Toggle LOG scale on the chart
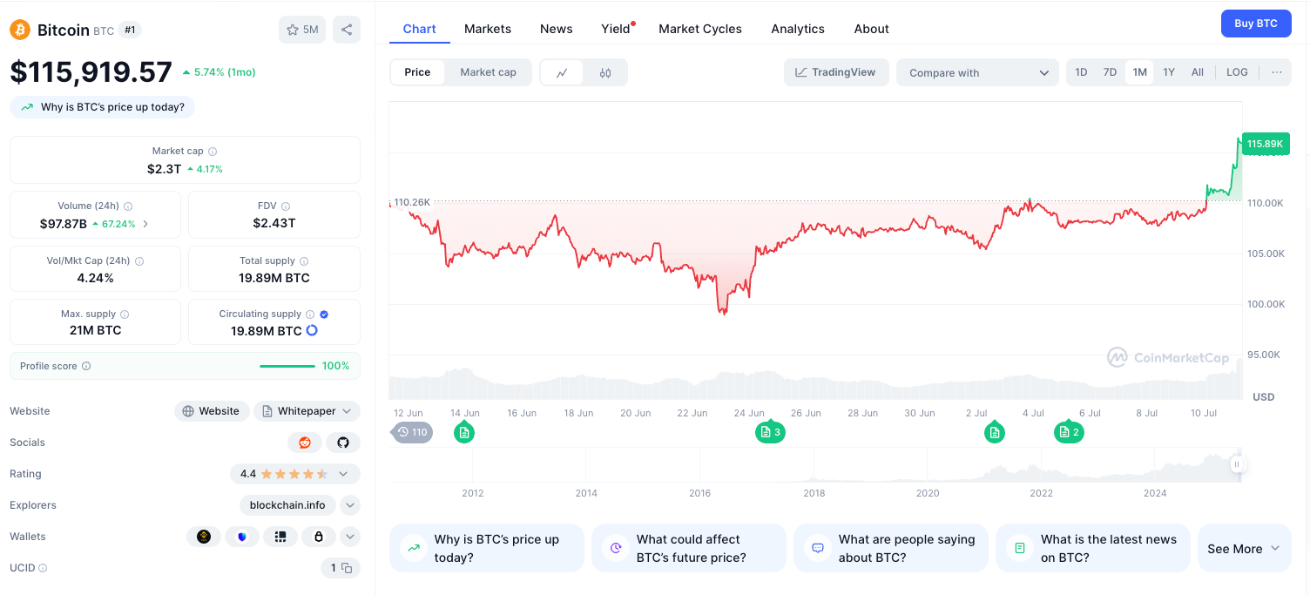 (x=1236, y=72)
